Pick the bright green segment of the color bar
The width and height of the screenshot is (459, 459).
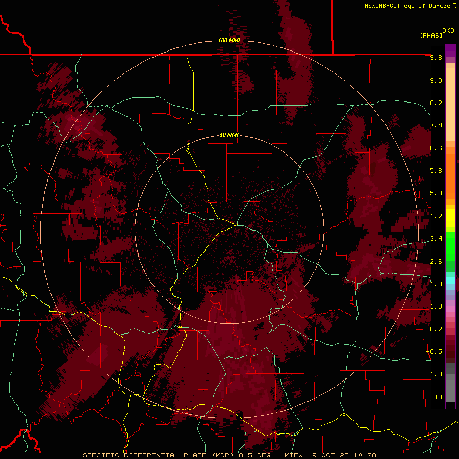point(450,246)
